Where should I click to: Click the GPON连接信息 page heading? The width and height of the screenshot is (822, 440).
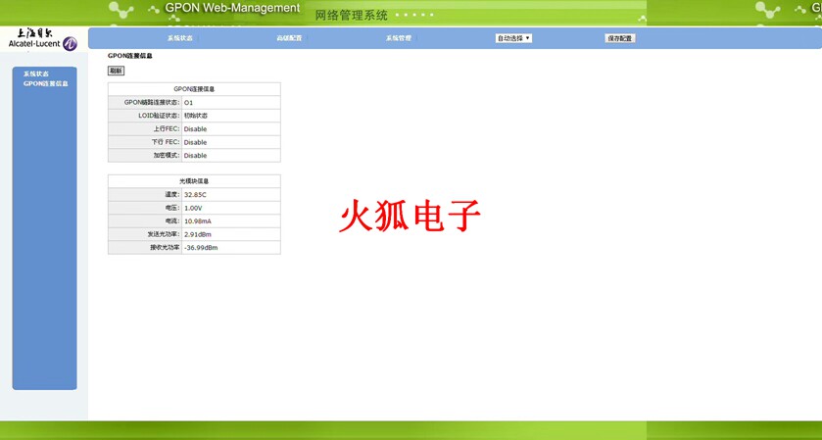tap(130, 56)
